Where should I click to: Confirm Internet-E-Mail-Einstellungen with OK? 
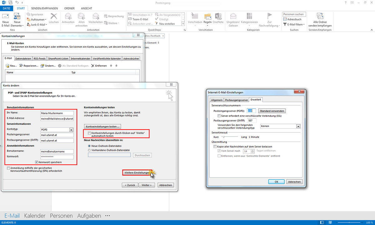tap(277, 182)
